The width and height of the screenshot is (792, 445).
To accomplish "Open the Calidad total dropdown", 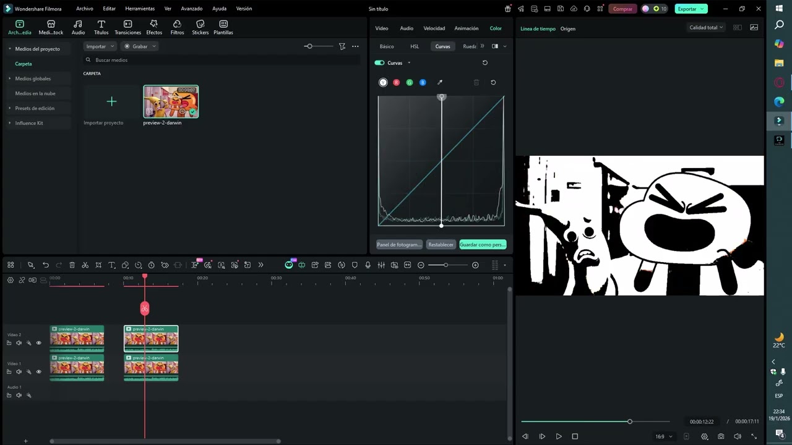I will [706, 27].
